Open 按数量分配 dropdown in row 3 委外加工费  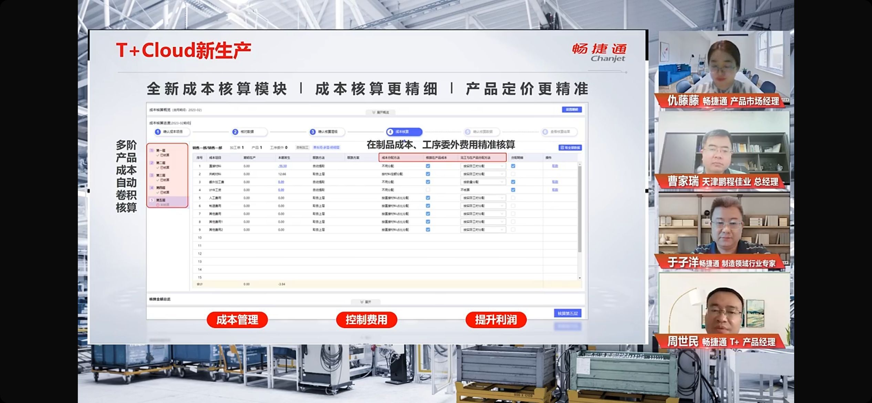(483, 182)
